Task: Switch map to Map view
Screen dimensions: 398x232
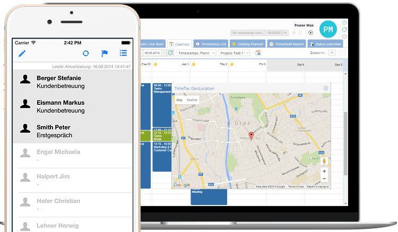Action: point(179,100)
